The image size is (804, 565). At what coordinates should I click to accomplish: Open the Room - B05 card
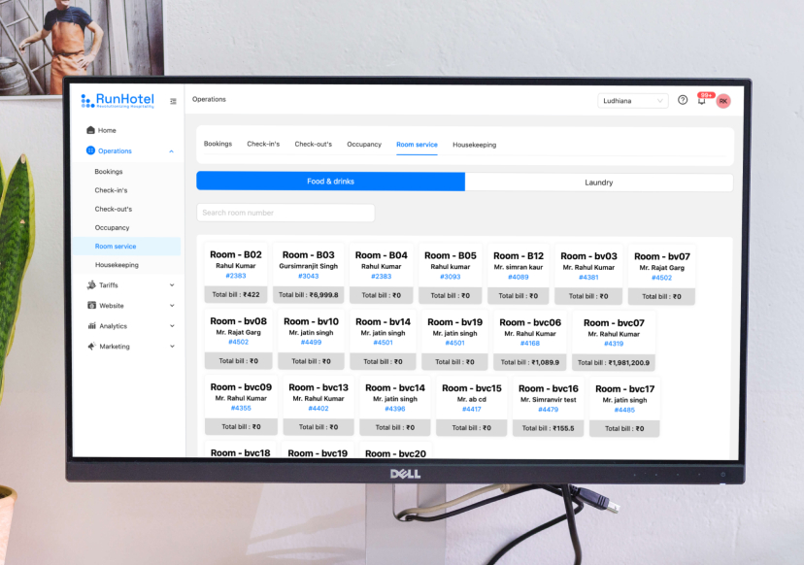click(451, 275)
